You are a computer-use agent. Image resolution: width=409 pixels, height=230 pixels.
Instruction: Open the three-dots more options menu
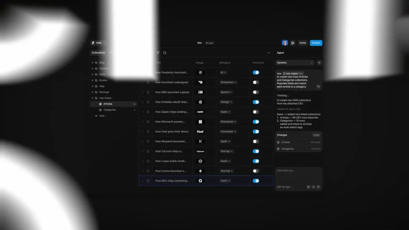(x=269, y=53)
